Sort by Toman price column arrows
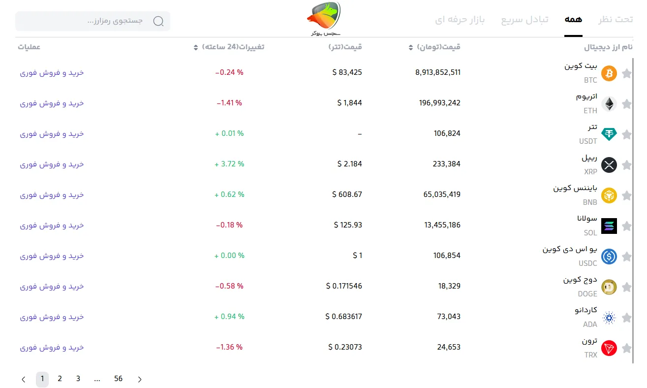This screenshot has height=388, width=647. pyautogui.click(x=411, y=47)
